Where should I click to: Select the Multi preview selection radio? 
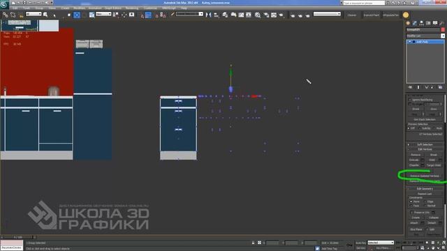[434, 128]
